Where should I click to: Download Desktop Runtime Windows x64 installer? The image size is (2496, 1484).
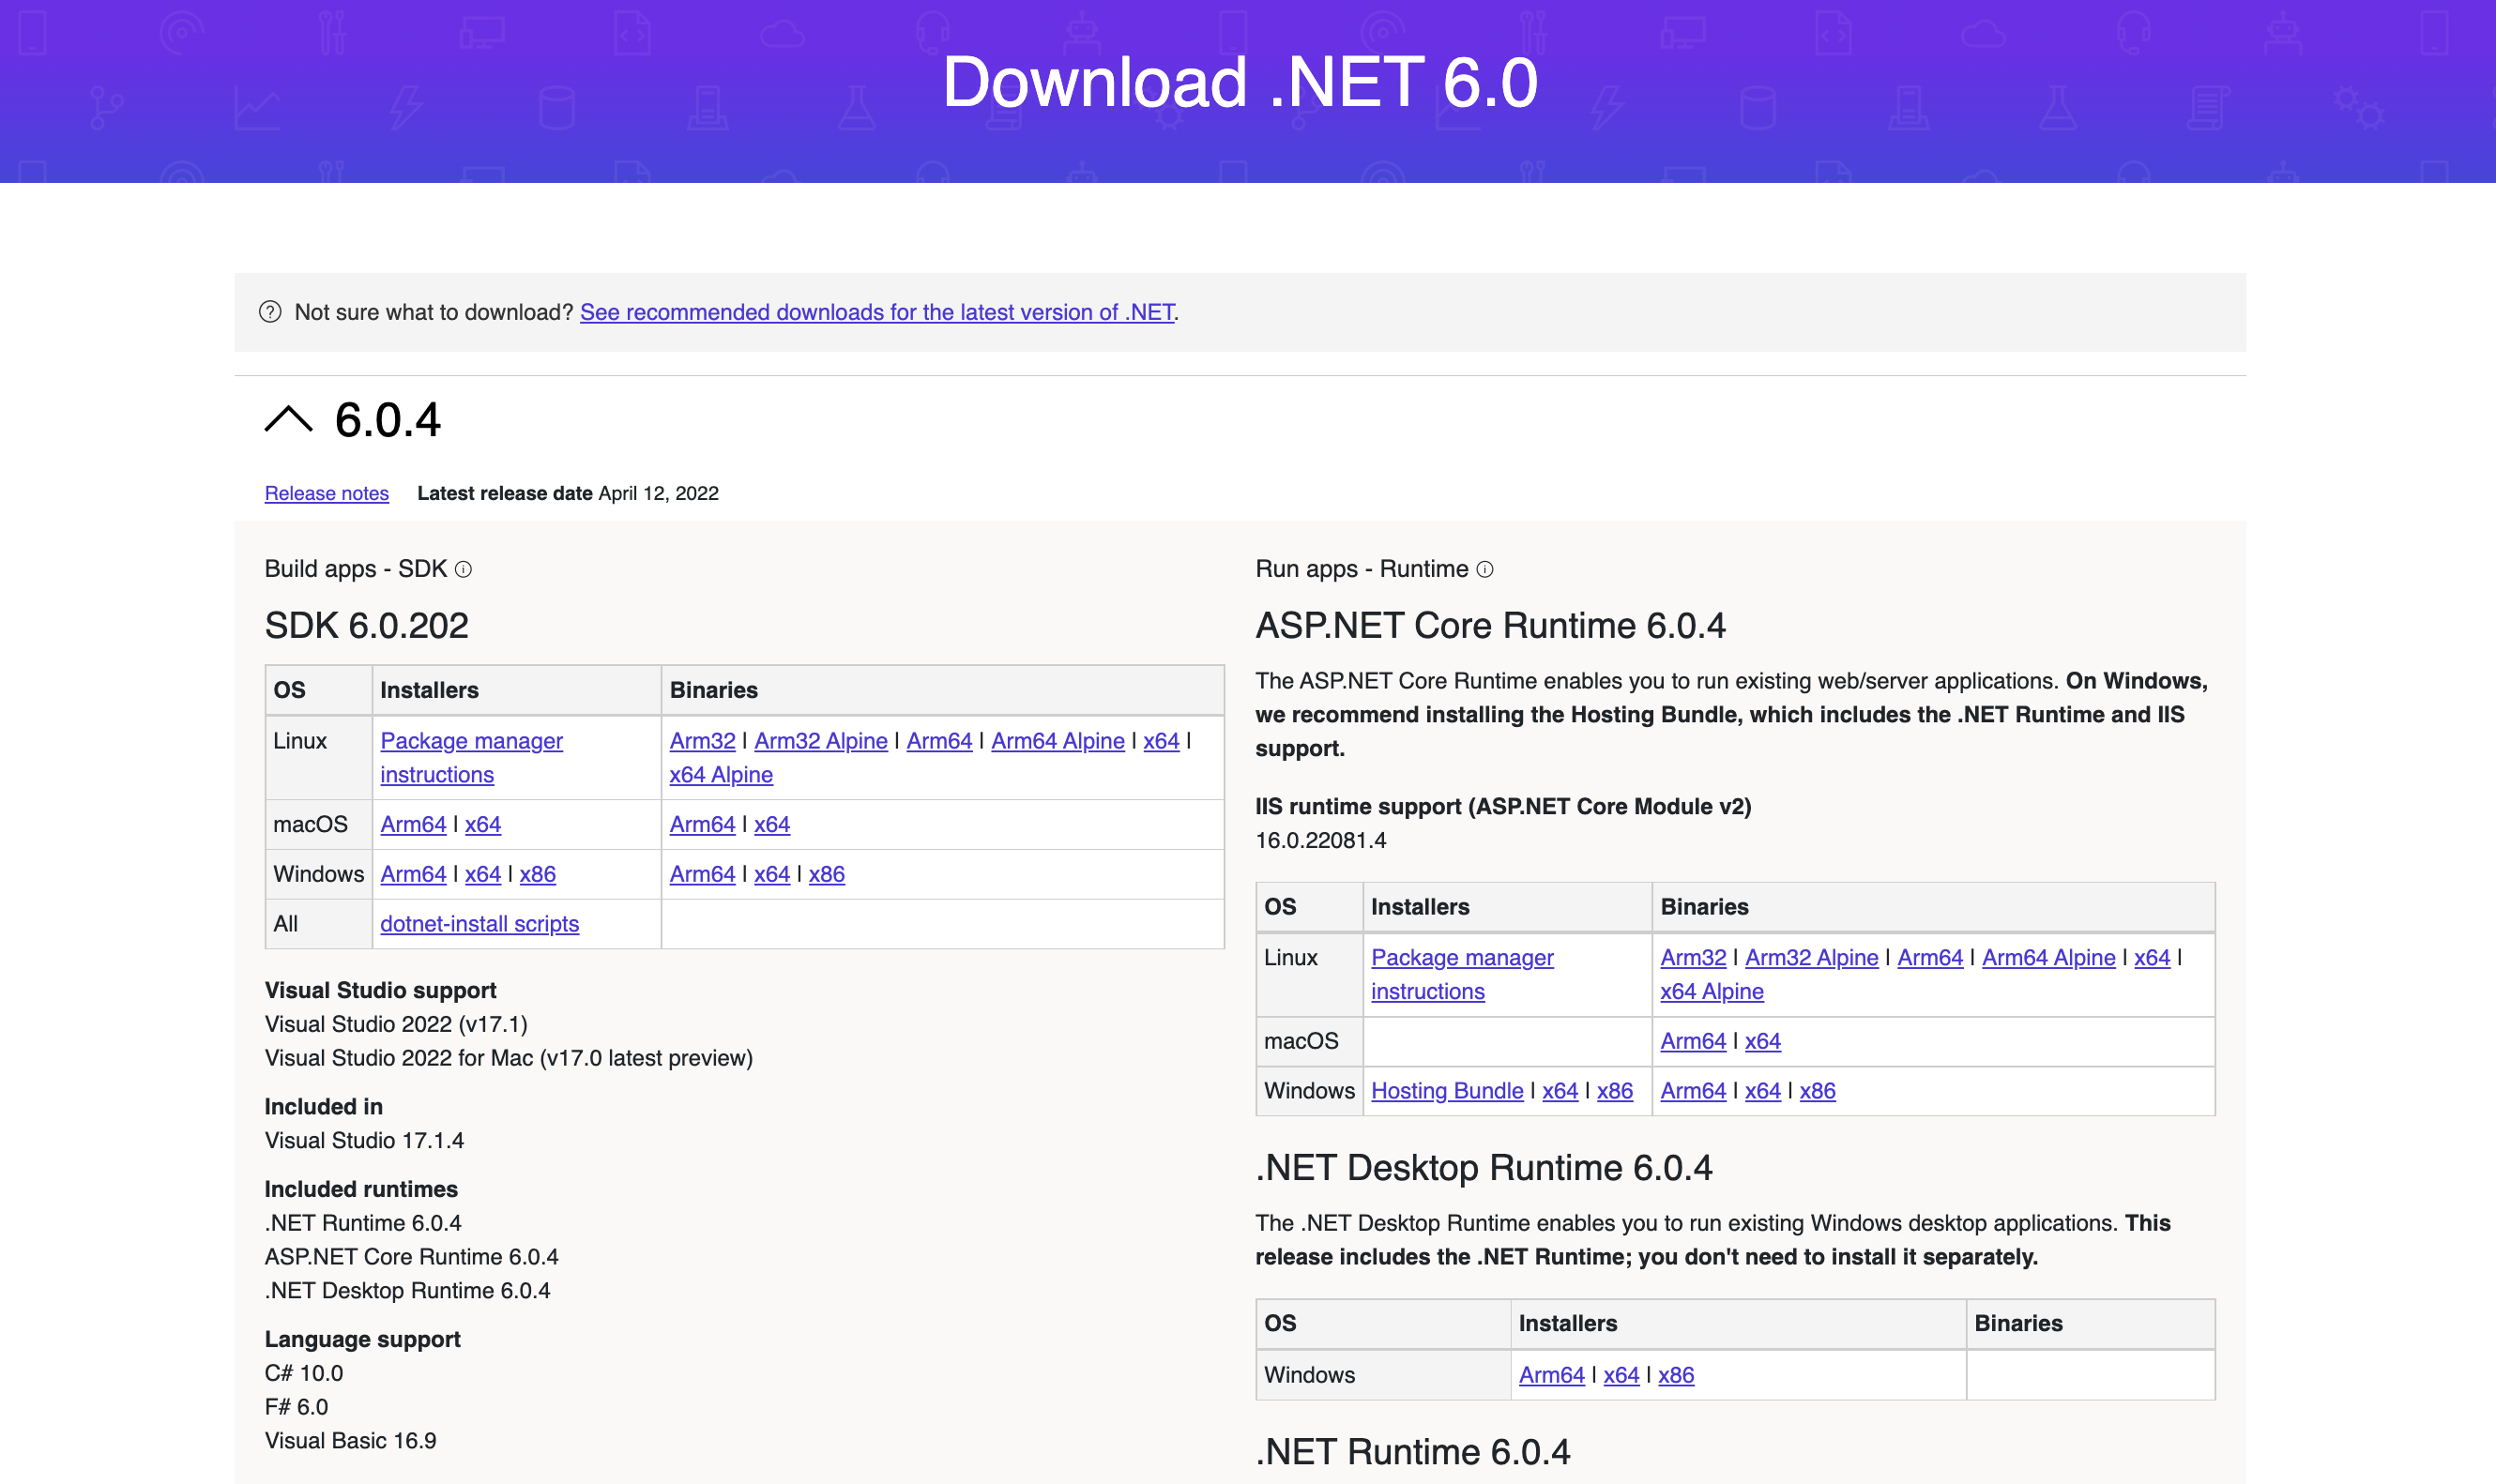coord(1621,1374)
